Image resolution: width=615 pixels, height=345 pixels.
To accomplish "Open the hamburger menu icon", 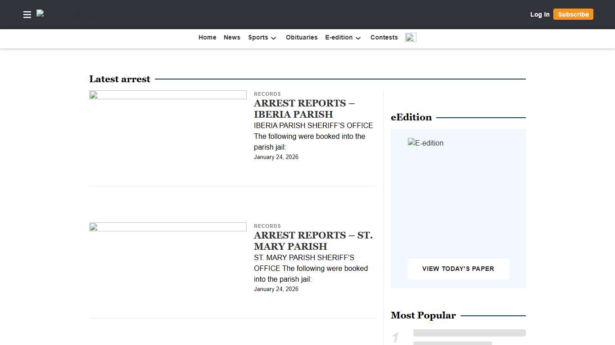I will point(27,15).
